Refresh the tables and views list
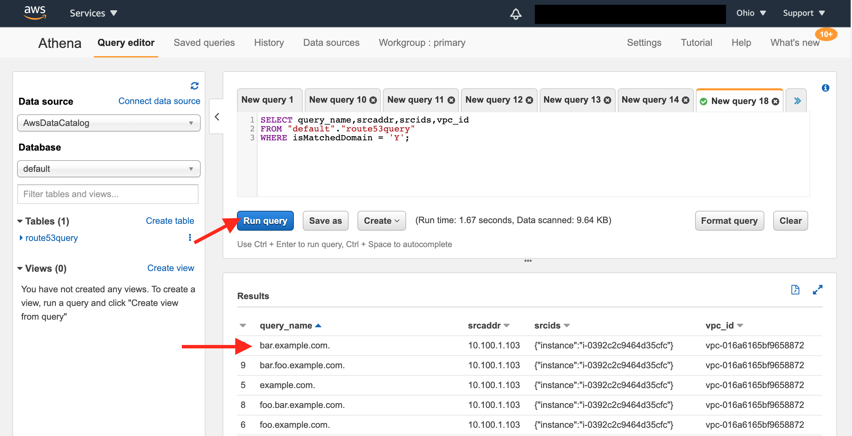The width and height of the screenshot is (852, 436). click(194, 86)
